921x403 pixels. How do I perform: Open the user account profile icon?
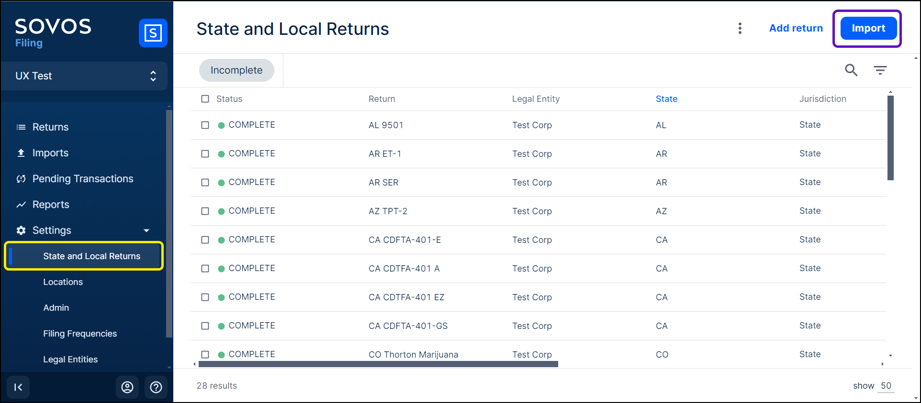pyautogui.click(x=127, y=387)
